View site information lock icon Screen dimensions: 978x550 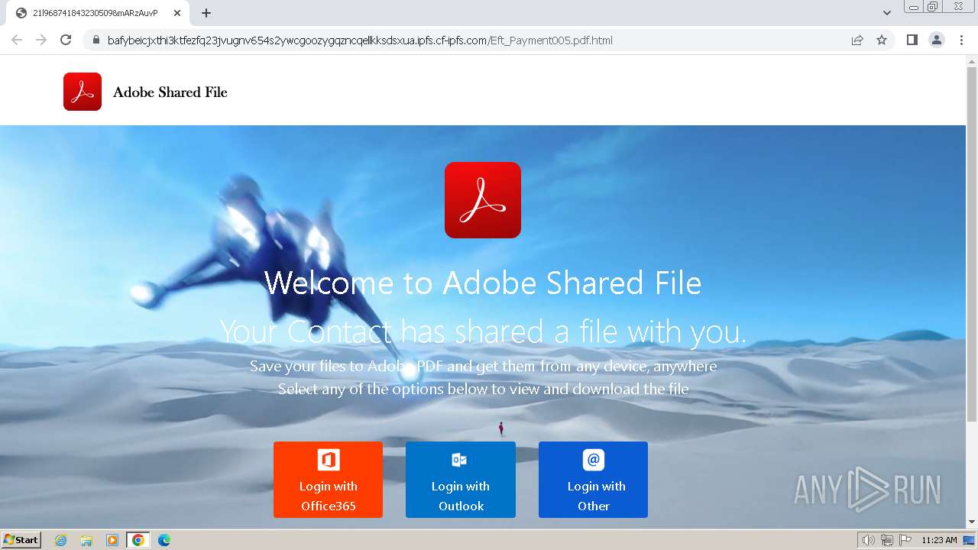(x=96, y=40)
